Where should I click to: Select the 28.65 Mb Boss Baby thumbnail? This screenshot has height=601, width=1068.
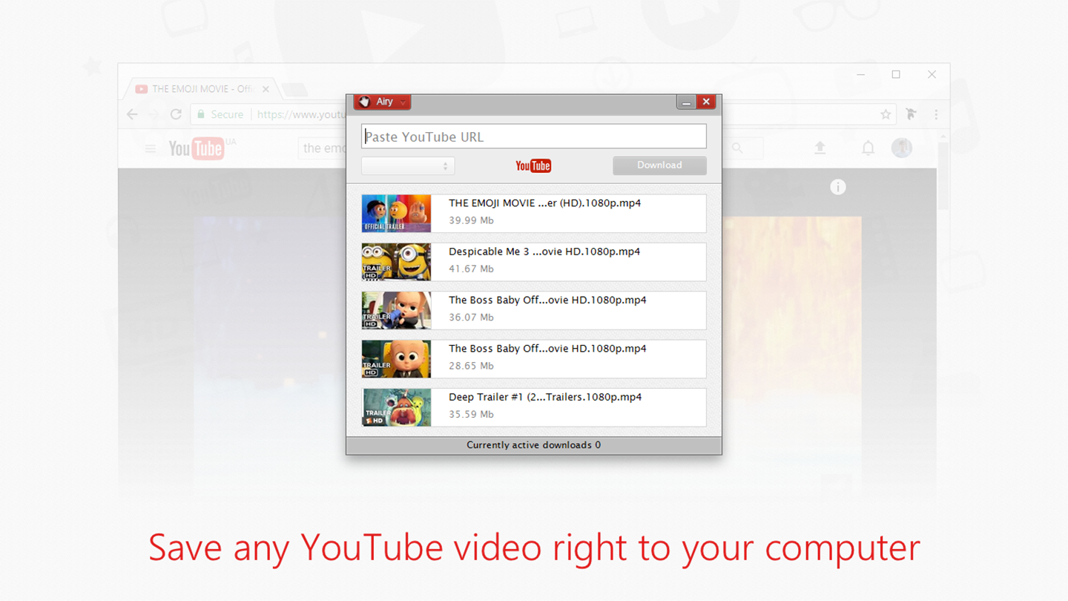(x=396, y=359)
